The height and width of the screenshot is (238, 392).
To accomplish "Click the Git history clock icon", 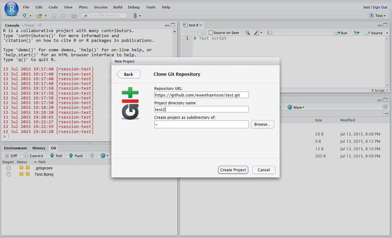I will (x=92, y=156).
